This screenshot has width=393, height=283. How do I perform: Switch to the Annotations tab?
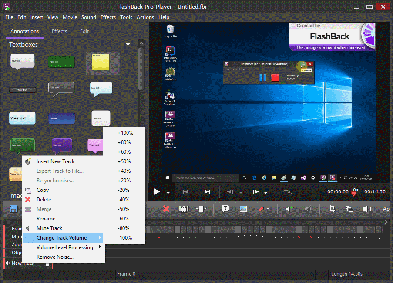pos(24,31)
